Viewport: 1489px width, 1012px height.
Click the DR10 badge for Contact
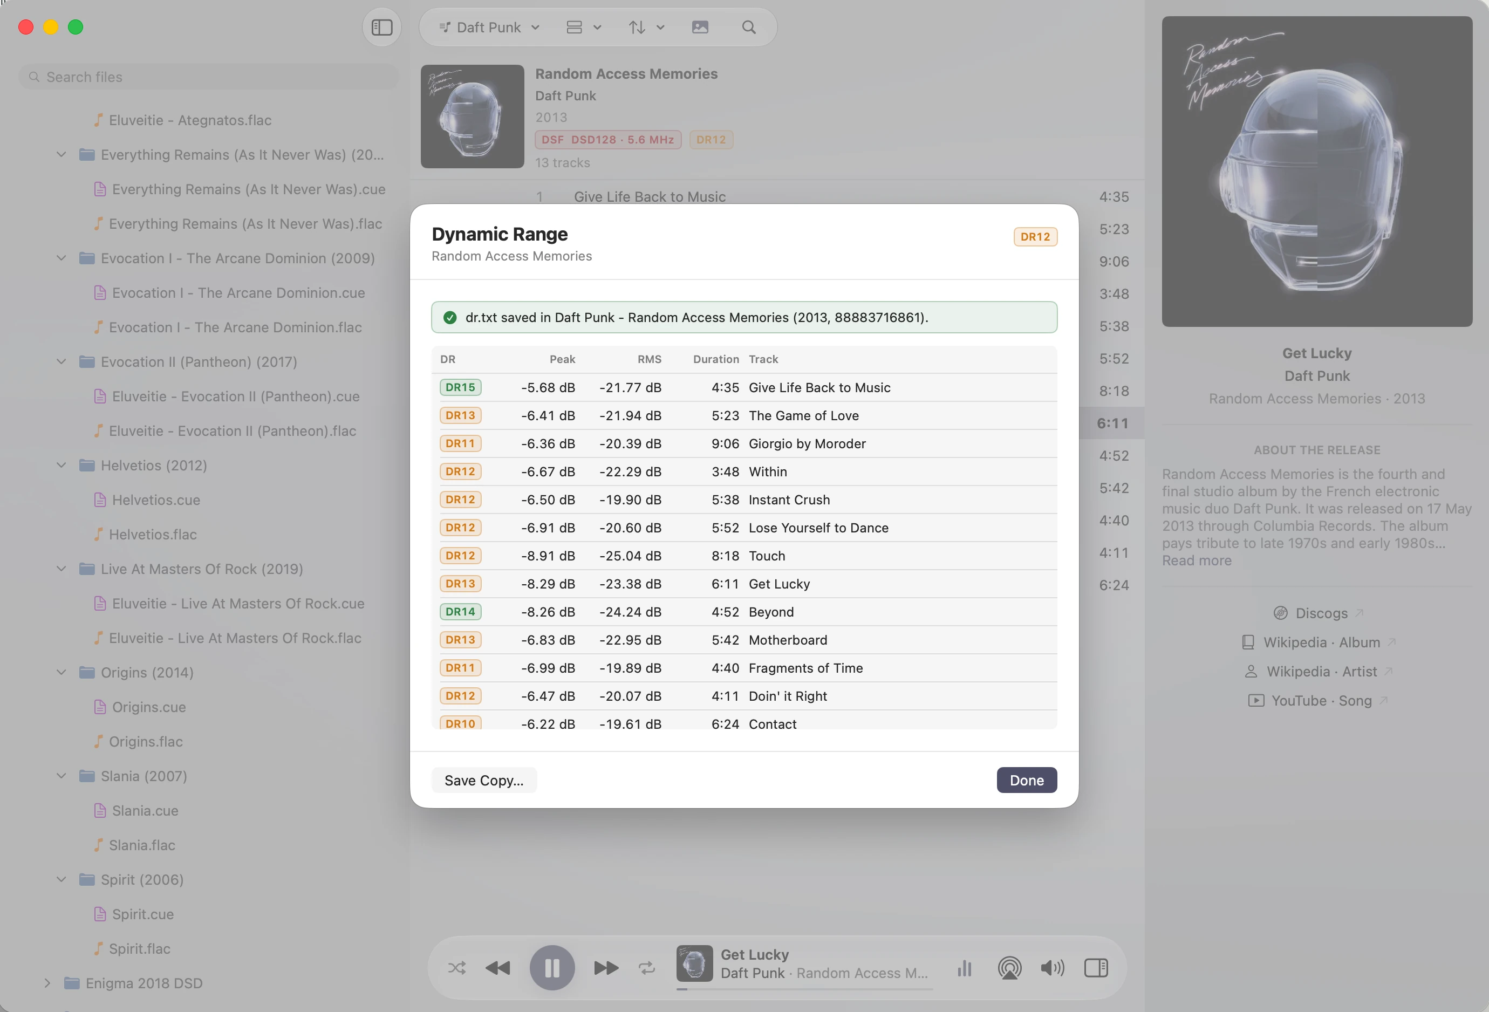[460, 723]
